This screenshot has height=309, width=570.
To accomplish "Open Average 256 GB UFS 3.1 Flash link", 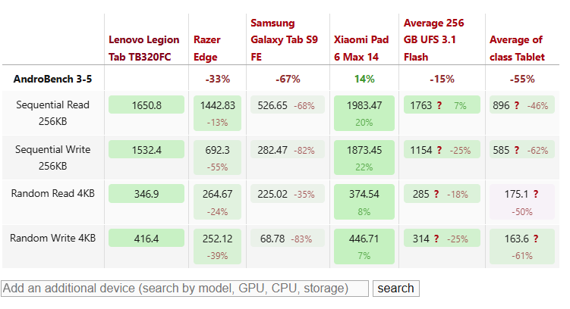I will 433,40.
